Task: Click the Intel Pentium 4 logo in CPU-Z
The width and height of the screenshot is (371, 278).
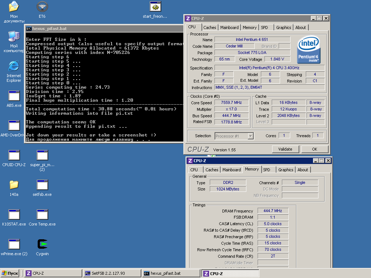Action: click(x=309, y=50)
